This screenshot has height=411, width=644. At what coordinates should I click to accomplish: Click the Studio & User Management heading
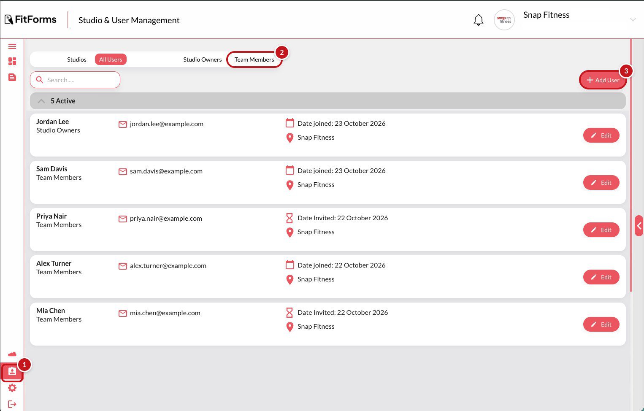(x=129, y=20)
